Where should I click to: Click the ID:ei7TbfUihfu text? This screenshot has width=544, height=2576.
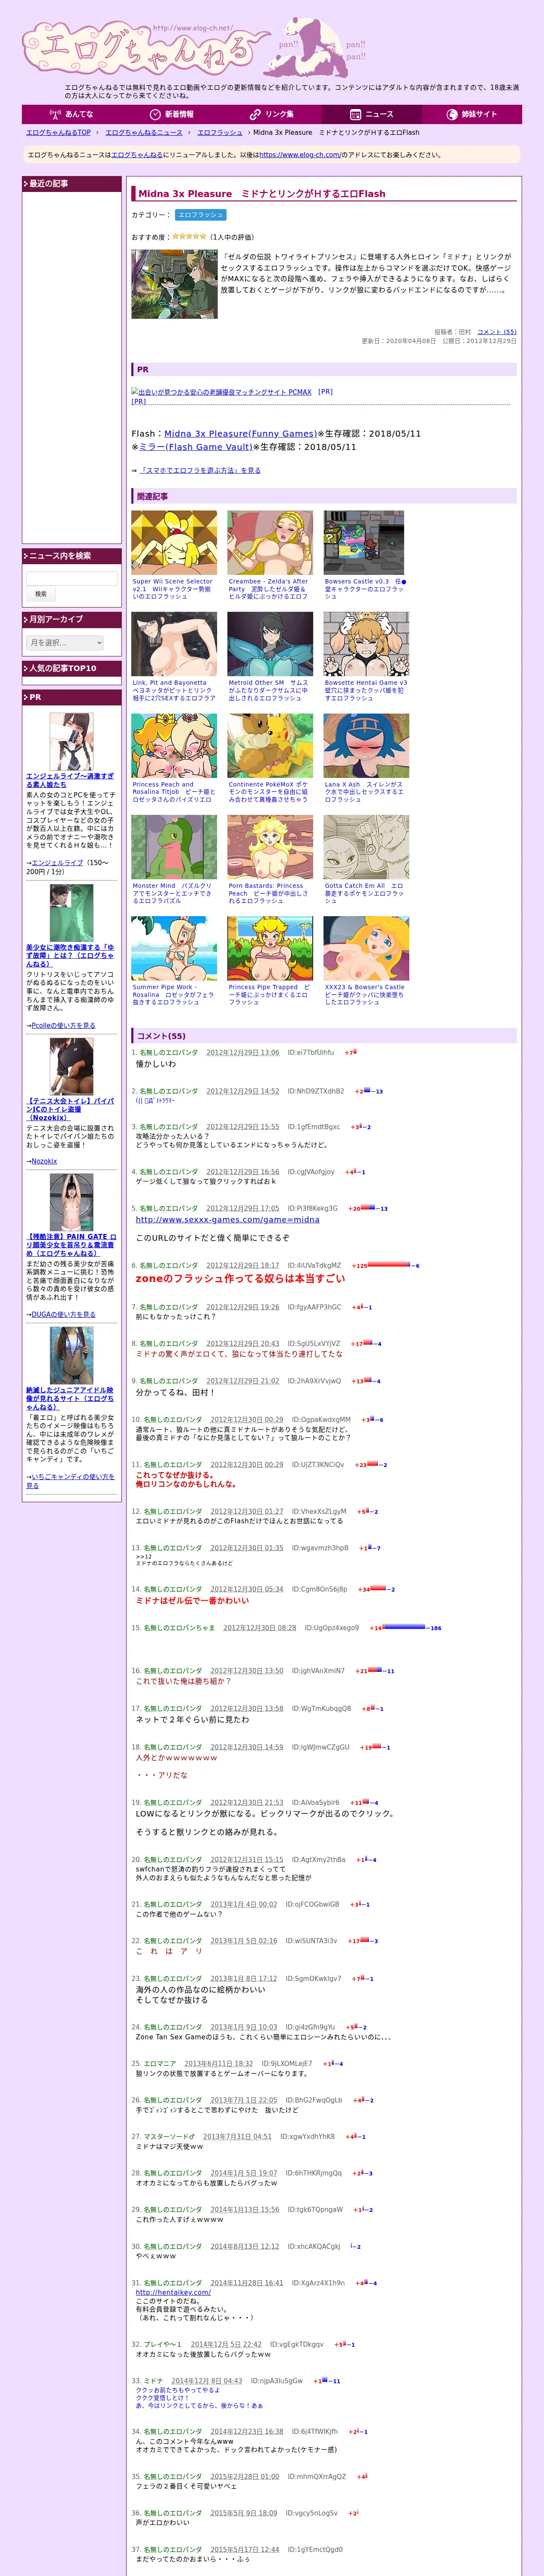[311, 1052]
